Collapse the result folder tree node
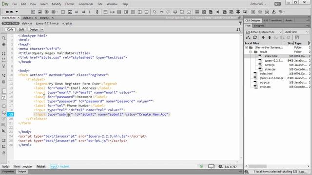Viewport: 312px width, 175px height. click(251, 52)
